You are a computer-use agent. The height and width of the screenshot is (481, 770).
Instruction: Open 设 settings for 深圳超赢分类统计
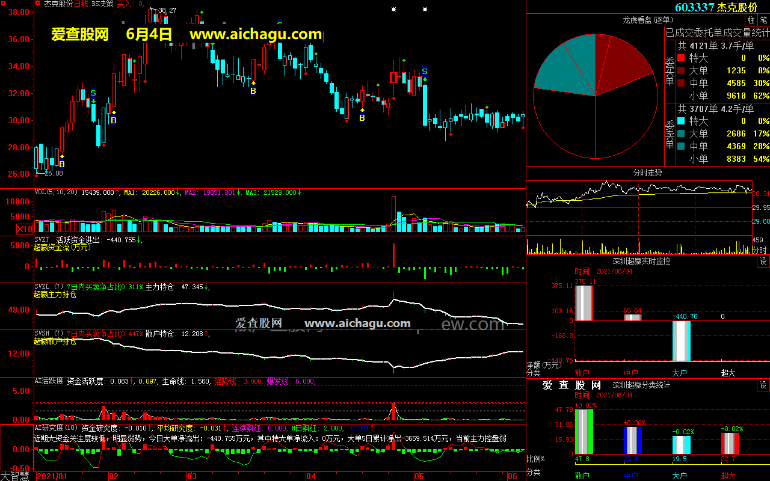pyautogui.click(x=763, y=385)
